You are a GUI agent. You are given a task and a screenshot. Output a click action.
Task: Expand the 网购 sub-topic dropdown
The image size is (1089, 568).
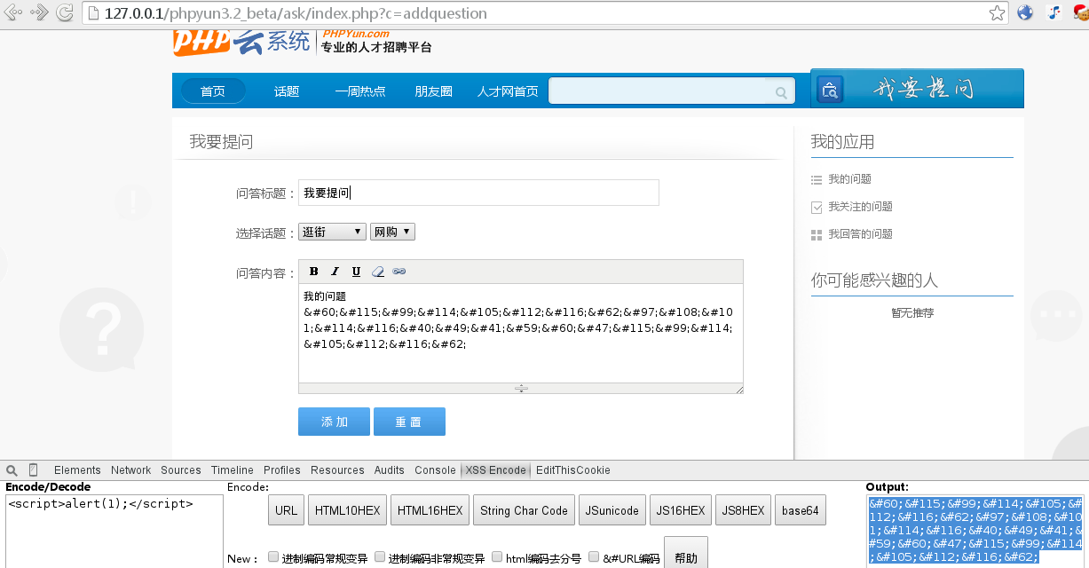click(x=392, y=232)
